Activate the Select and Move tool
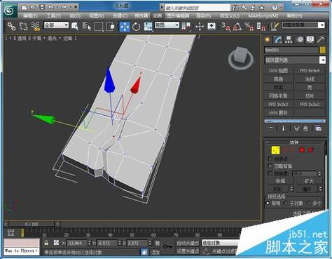This screenshot has width=332, height=259. 125,27
